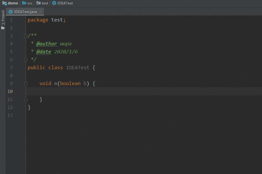Click the author name wupx

pos(66,44)
